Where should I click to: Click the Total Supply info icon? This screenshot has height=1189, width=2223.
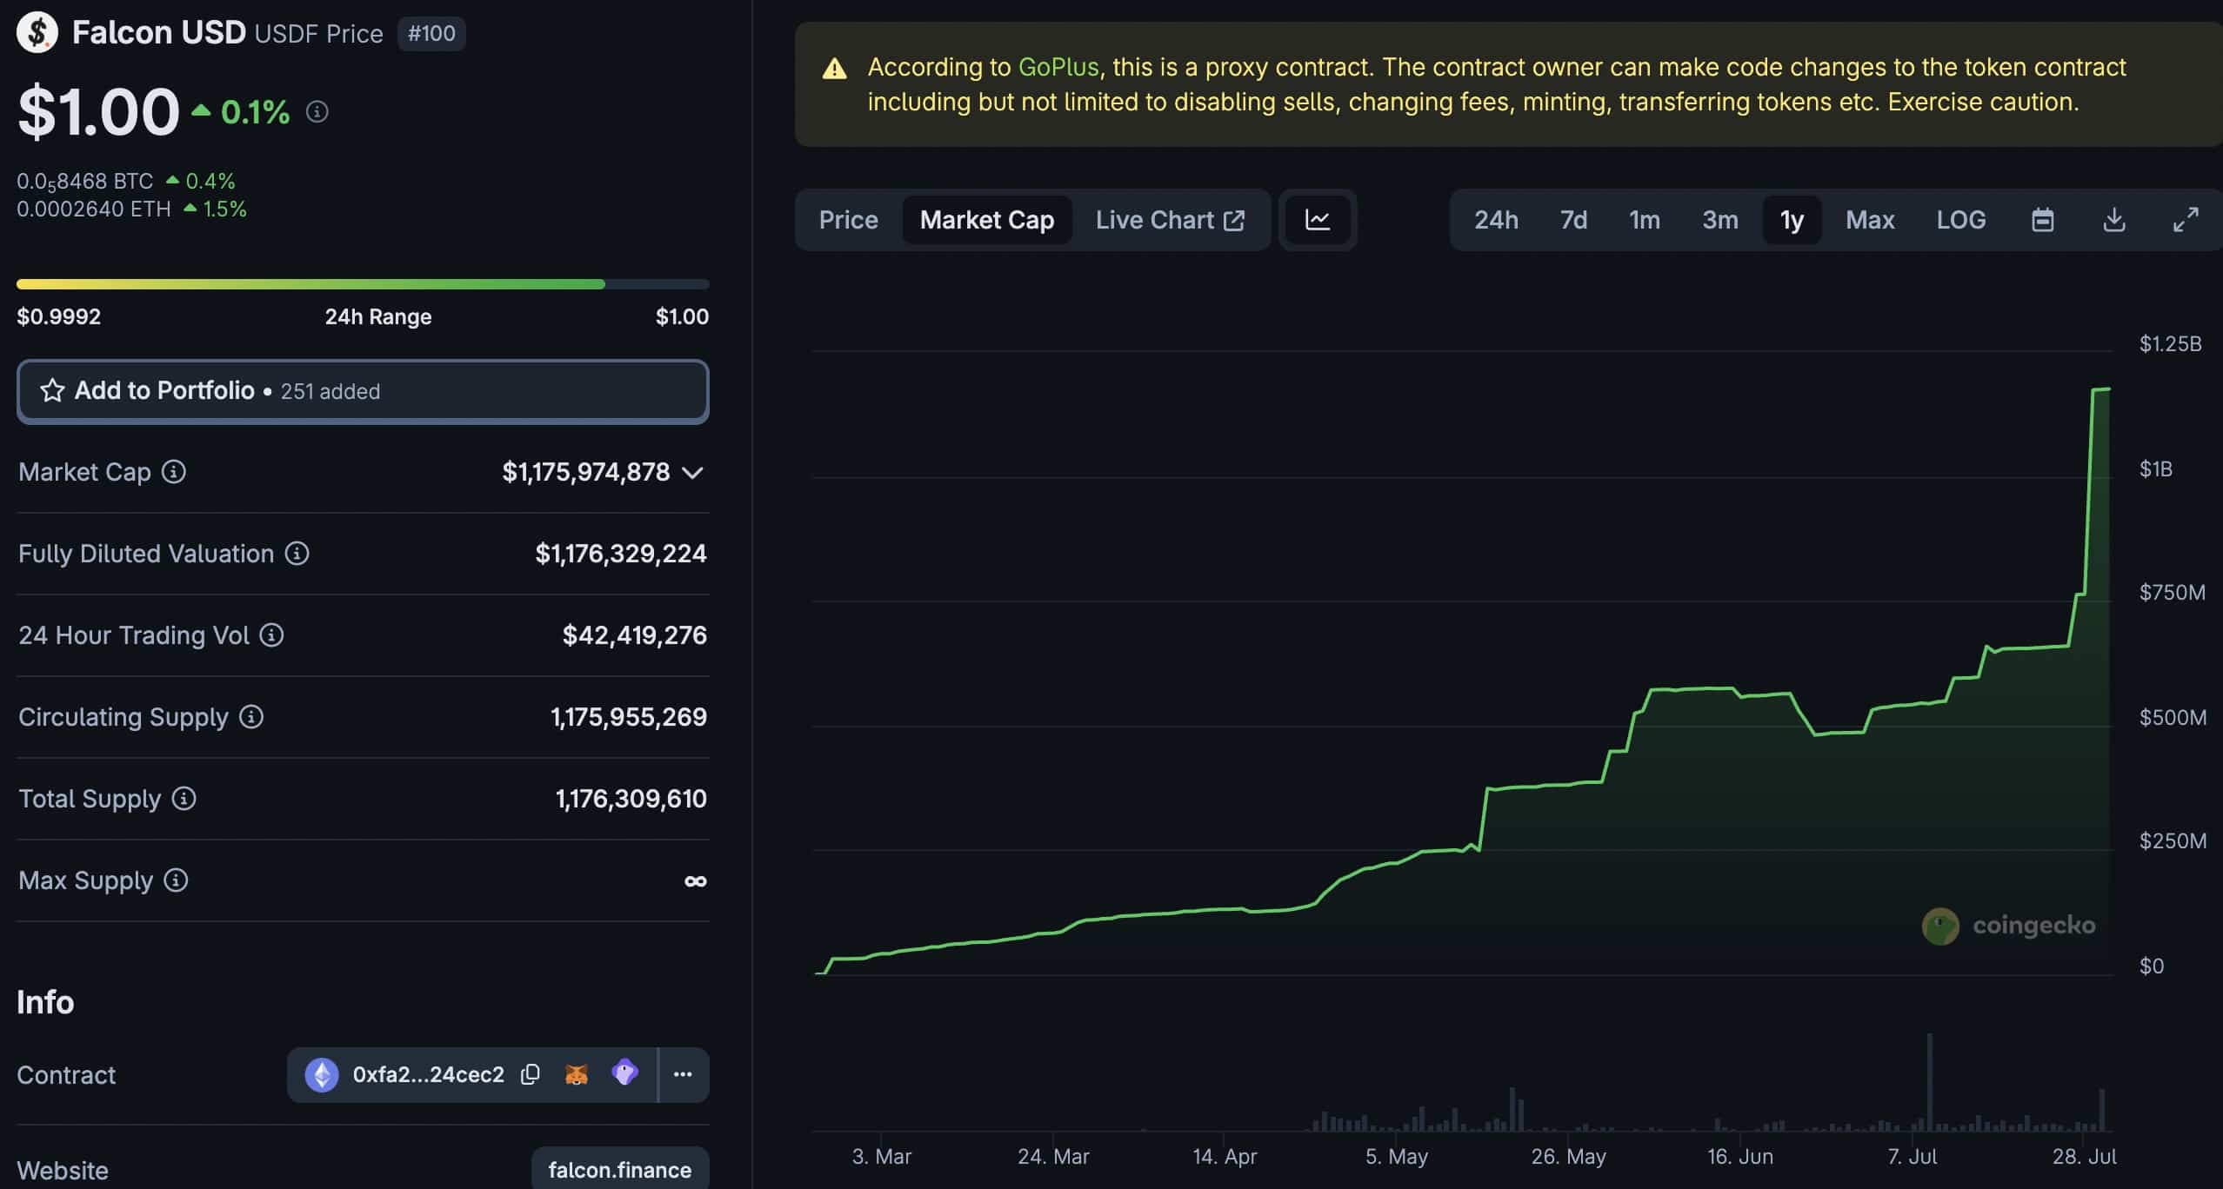[184, 799]
